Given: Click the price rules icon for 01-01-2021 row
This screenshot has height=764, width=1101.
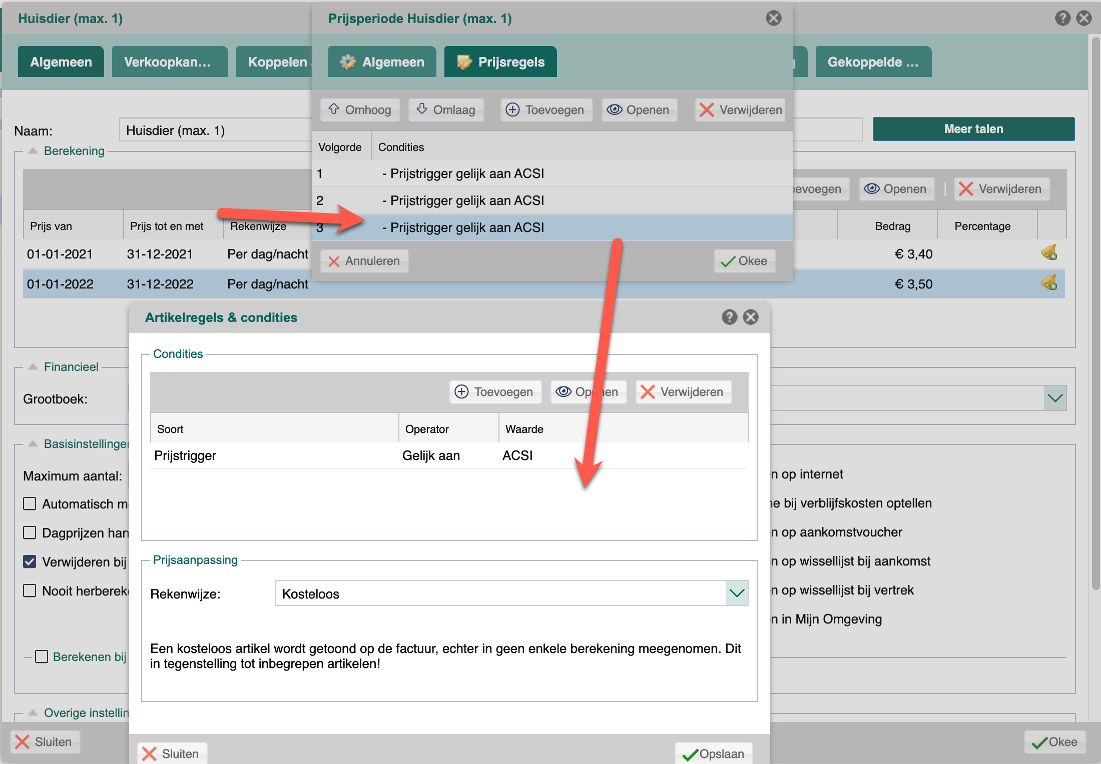Looking at the screenshot, I should tap(1049, 253).
